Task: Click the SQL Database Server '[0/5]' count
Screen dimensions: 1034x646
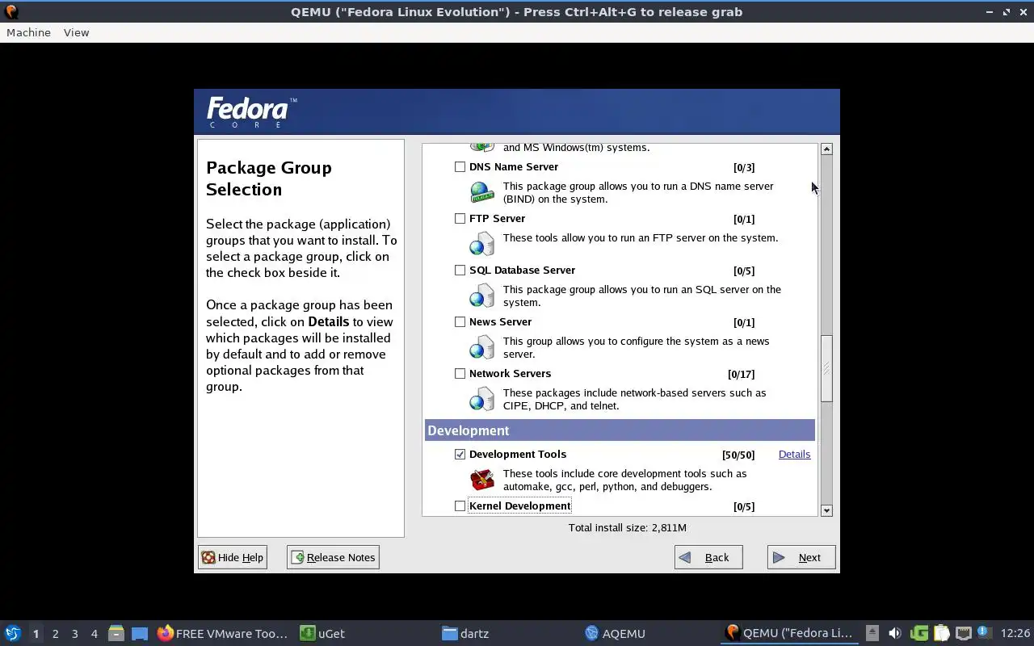Action: coord(744,271)
